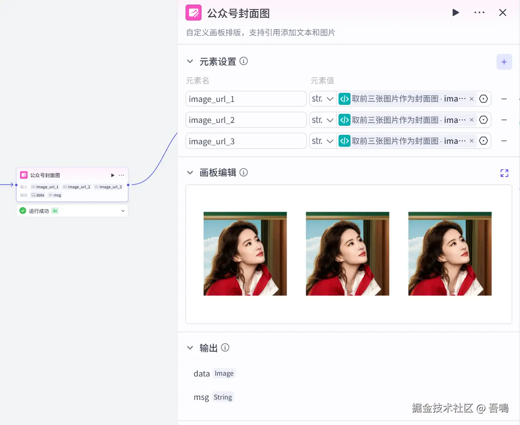The height and width of the screenshot is (425, 520).
Task: Click the code icon in image_url_2 value
Action: 344,120
